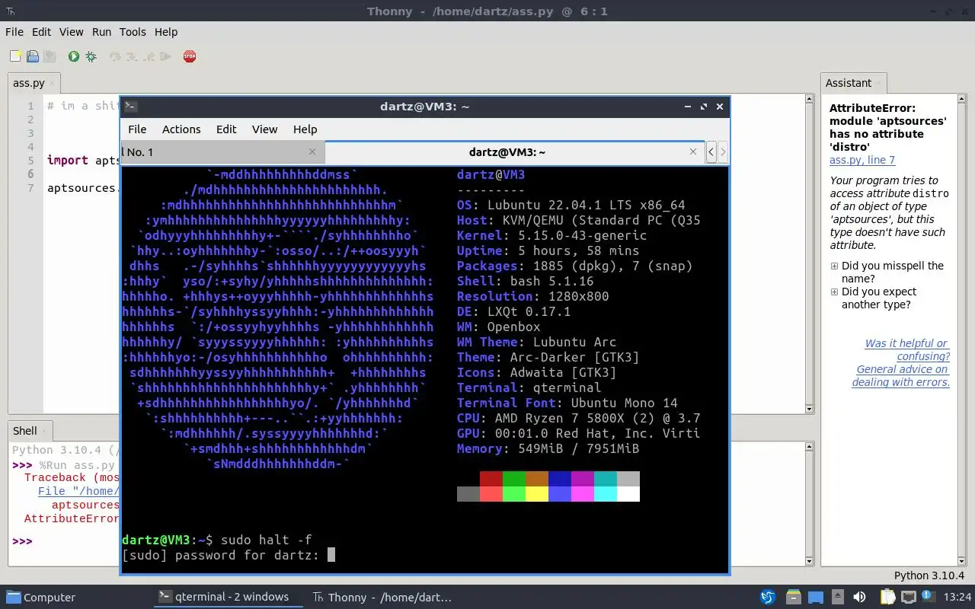This screenshot has width=975, height=609.
Task: Expand 'Did you expect another type?' hint
Action: (x=835, y=292)
